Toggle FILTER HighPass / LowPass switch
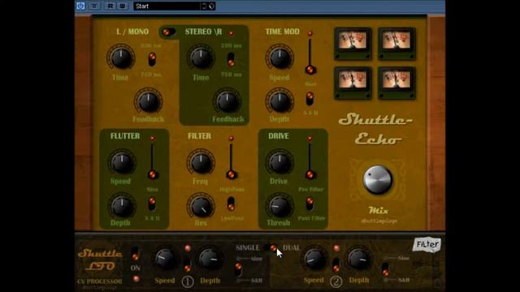The width and height of the screenshot is (520, 292). (231, 204)
